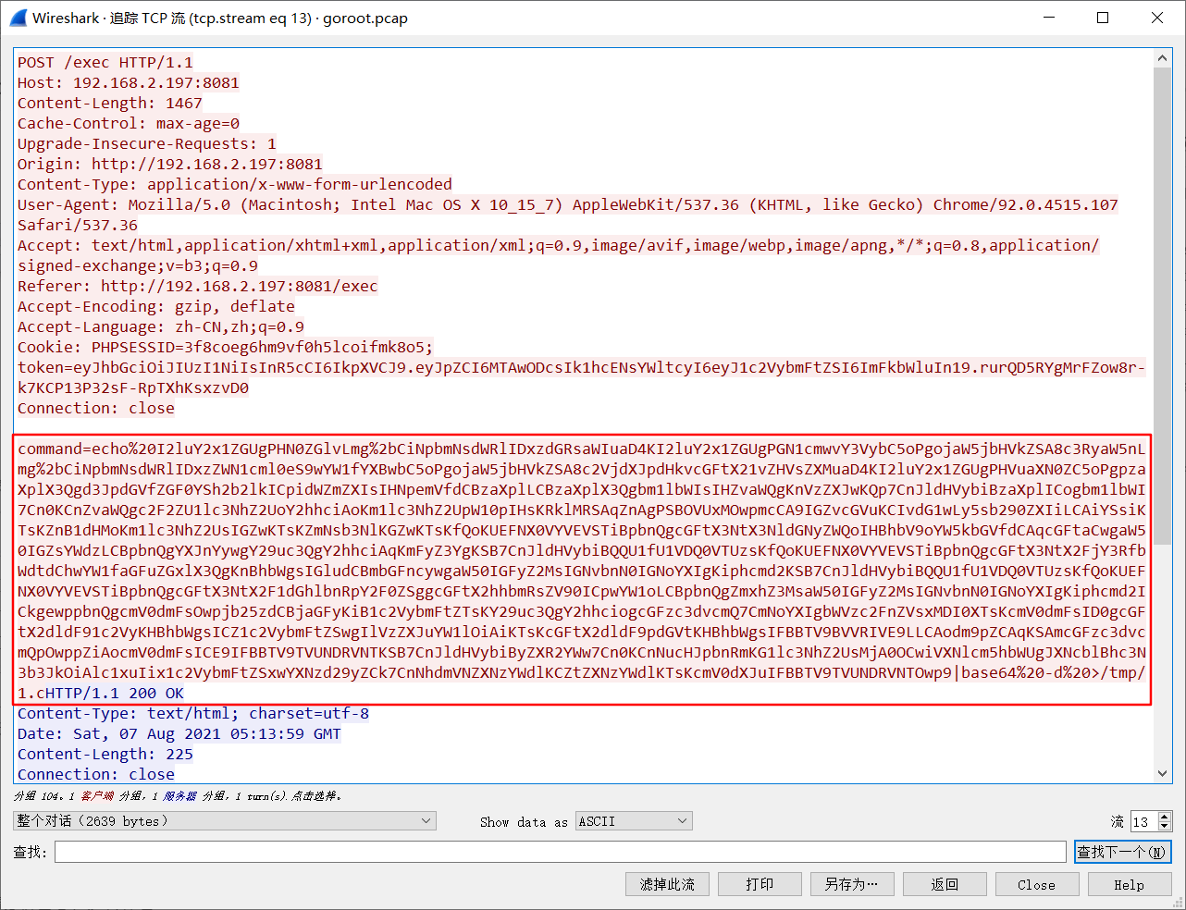Click the 'Accept-Language: zh-CN,zh;q=0.9' line
The image size is (1186, 910).
[161, 326]
